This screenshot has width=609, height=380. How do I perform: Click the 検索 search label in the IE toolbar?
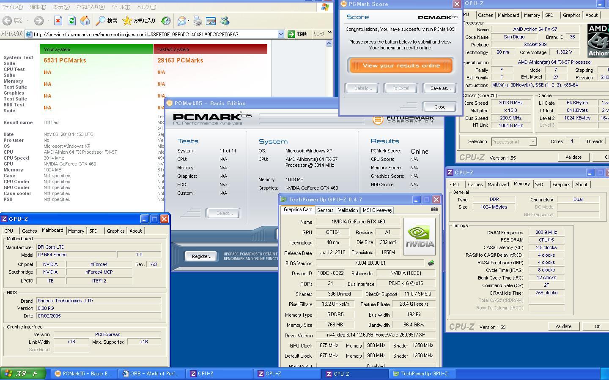click(x=112, y=21)
